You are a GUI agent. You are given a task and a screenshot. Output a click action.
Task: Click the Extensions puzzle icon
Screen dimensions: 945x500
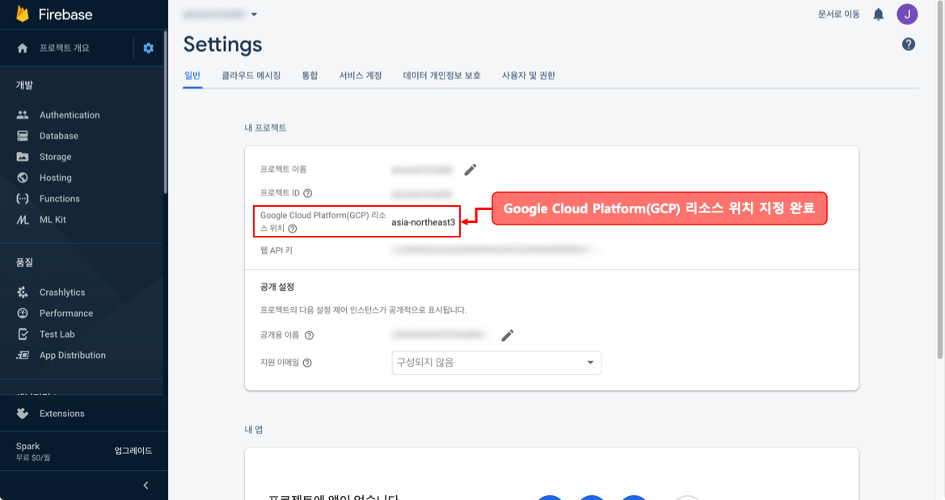tap(23, 414)
